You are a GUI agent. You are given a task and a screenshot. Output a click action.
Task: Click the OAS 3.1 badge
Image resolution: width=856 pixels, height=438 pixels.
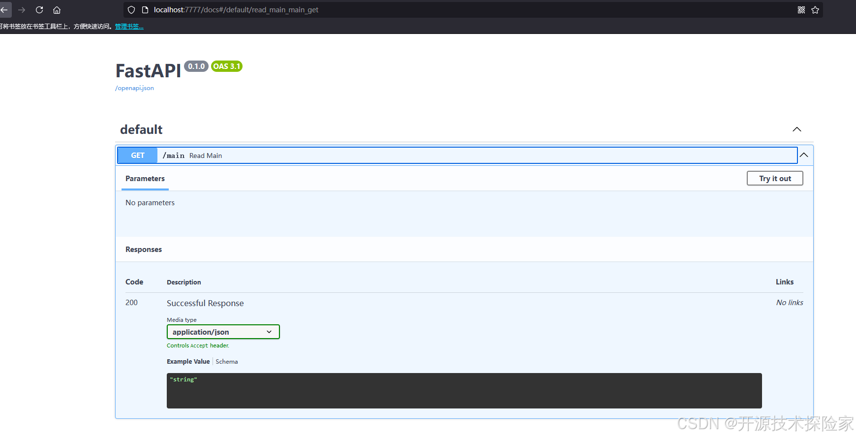(227, 66)
